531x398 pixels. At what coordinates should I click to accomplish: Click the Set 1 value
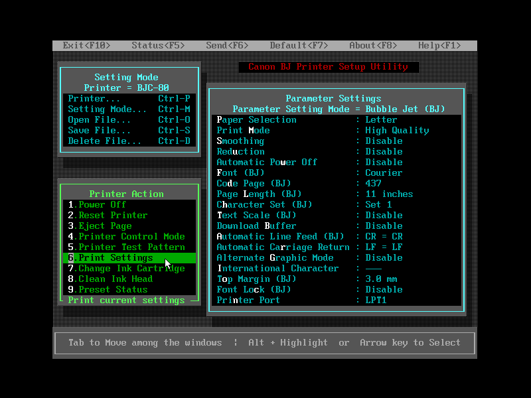(378, 204)
